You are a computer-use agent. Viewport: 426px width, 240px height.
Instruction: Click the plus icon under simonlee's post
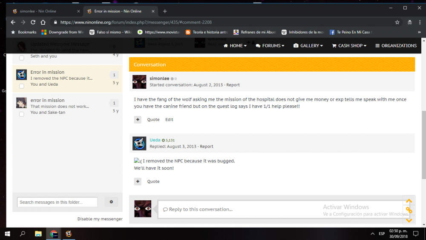(x=138, y=120)
